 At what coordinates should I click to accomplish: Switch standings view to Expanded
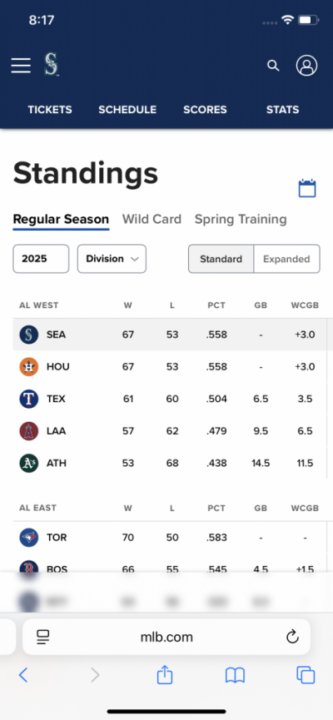(286, 259)
